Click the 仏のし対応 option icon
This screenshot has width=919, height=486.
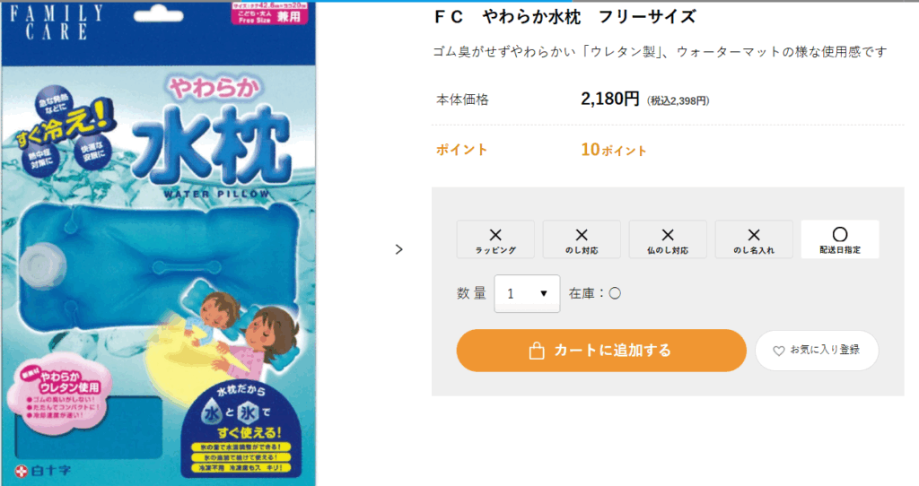click(668, 235)
